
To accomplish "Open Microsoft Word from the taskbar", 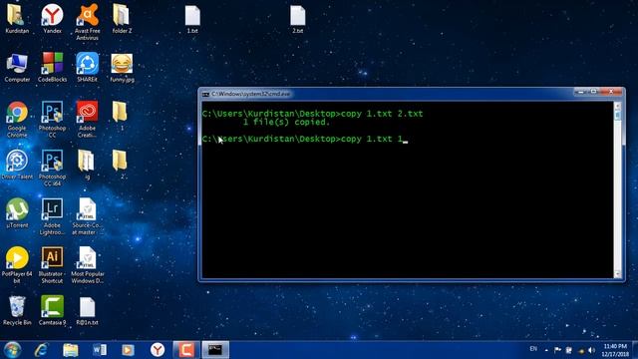I will point(100,350).
